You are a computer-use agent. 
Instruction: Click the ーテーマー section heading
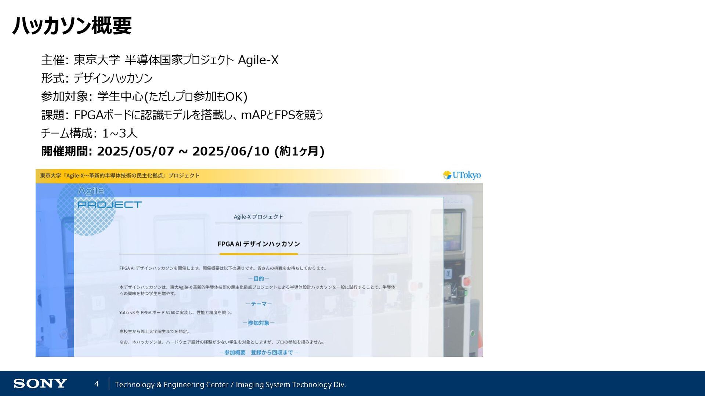258,304
